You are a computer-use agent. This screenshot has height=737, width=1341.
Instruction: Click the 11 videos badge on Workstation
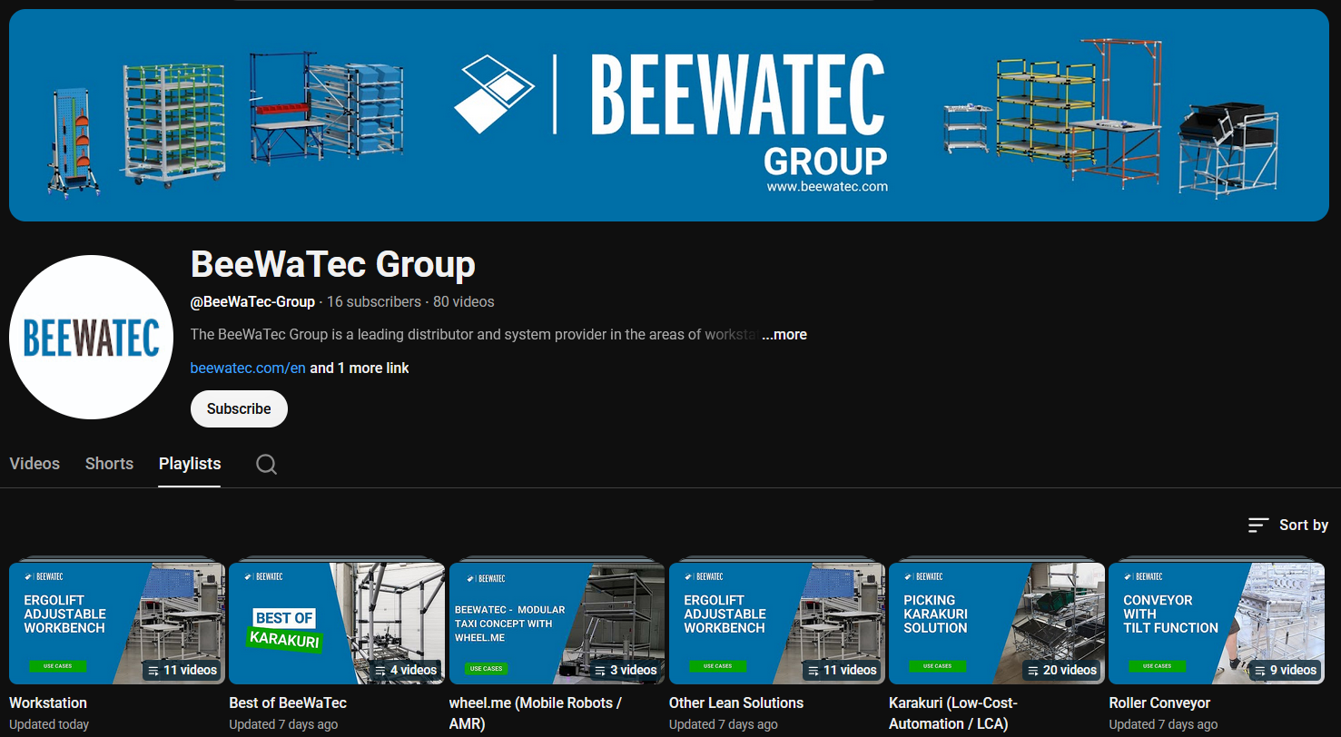coord(182,670)
